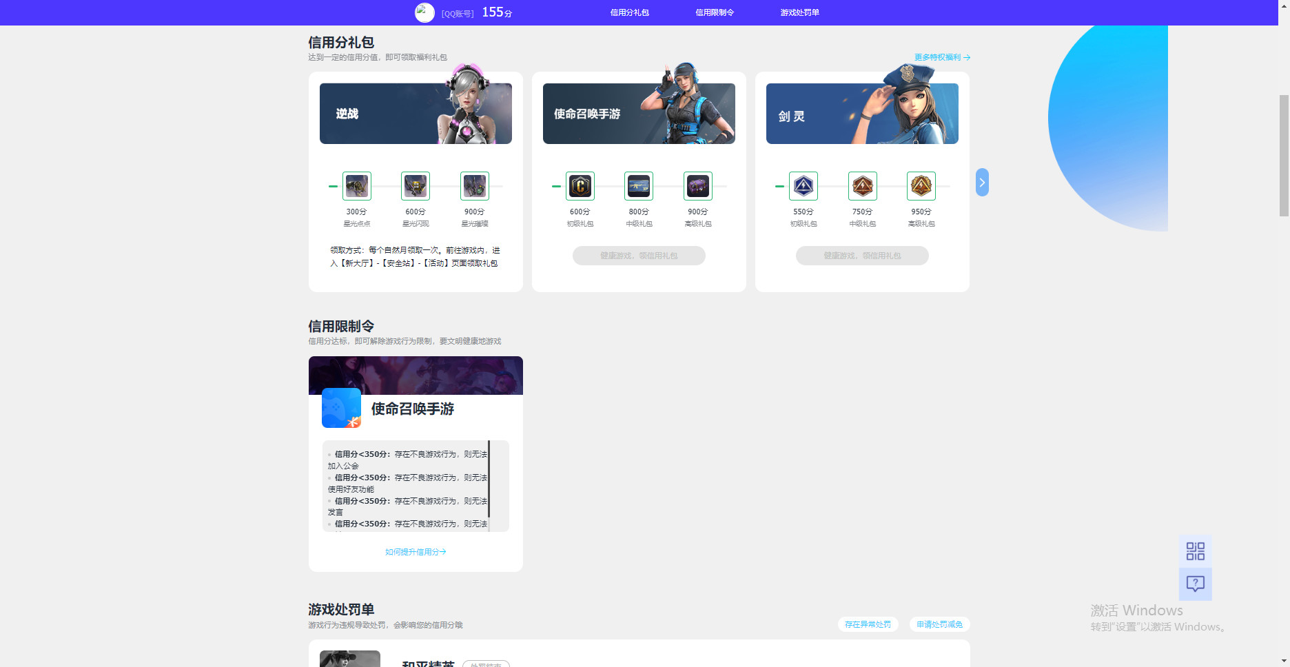
Task: Show next gift pack cards with arrow
Action: [982, 183]
